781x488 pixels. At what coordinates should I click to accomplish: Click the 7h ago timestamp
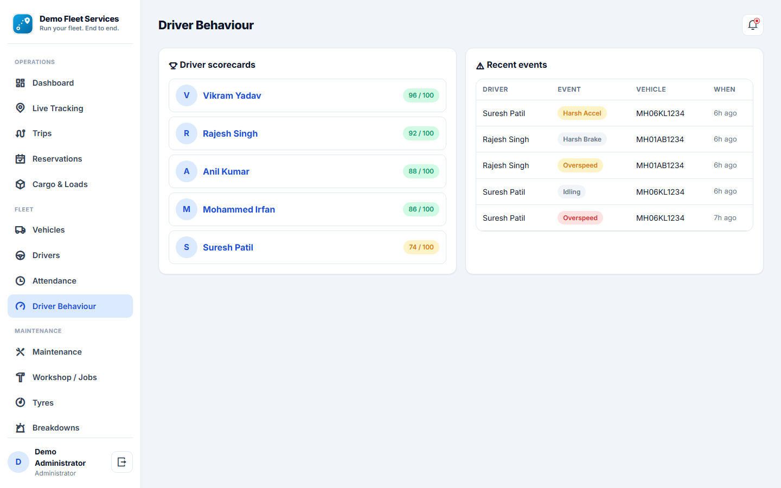coord(725,218)
